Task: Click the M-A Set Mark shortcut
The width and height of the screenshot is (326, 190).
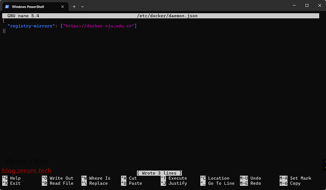Action: click(295, 178)
